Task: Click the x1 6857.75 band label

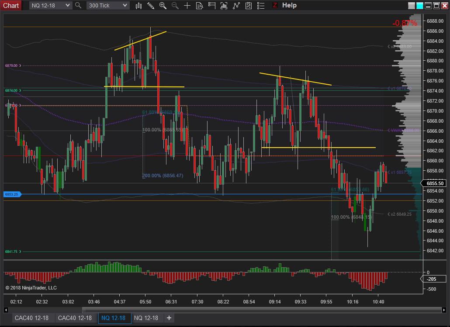Action: click(x=399, y=172)
